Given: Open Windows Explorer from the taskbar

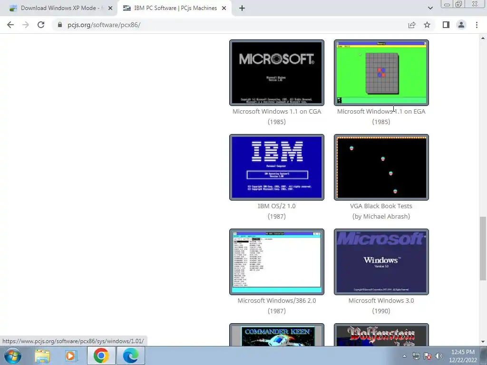Looking at the screenshot, I should [x=42, y=355].
